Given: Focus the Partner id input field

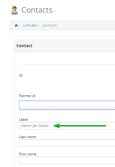Looking at the screenshot, I should pos(67,105).
